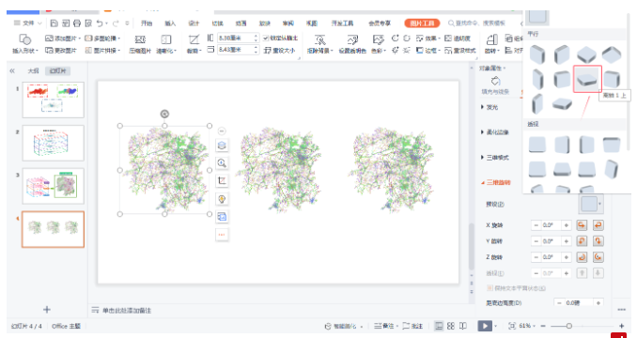Expand the 三维格式 3D format section

point(495,158)
